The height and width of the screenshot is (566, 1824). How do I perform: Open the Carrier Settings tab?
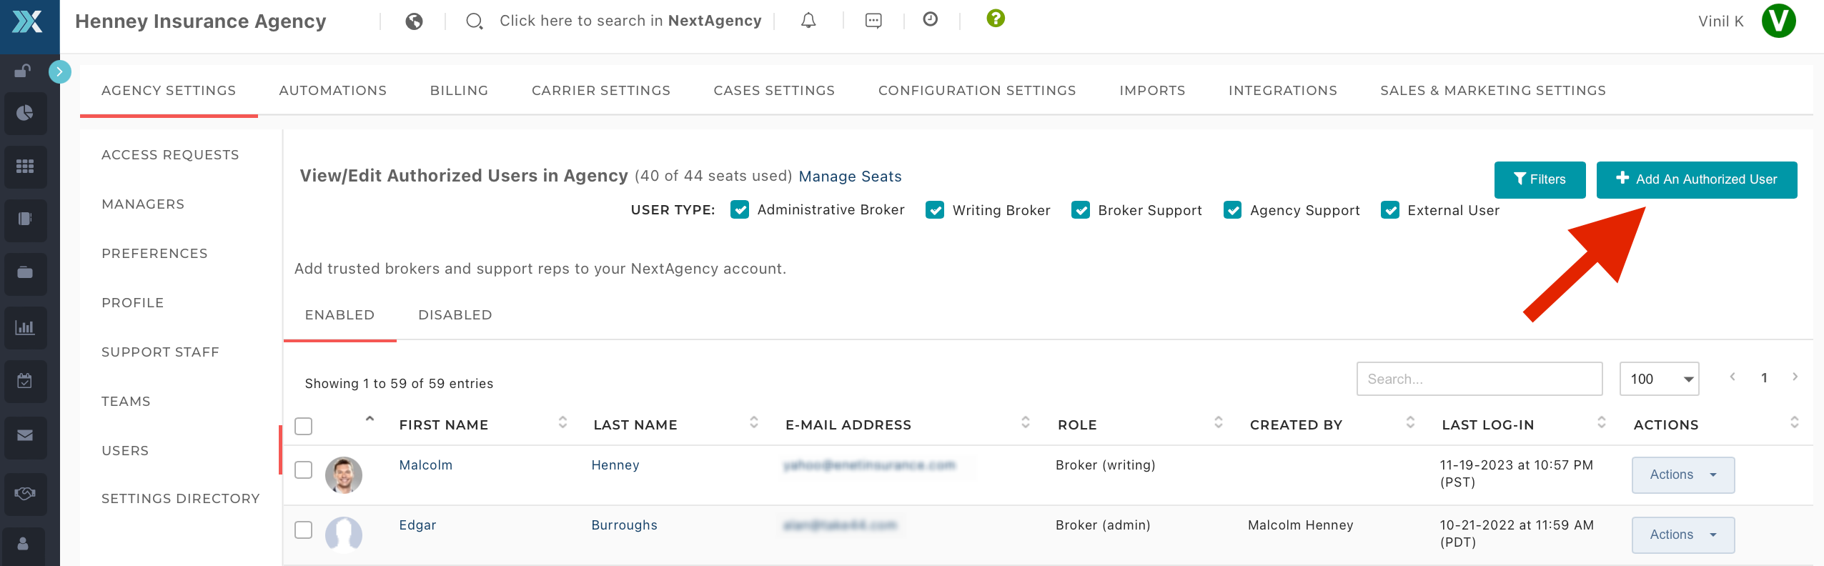tap(601, 91)
